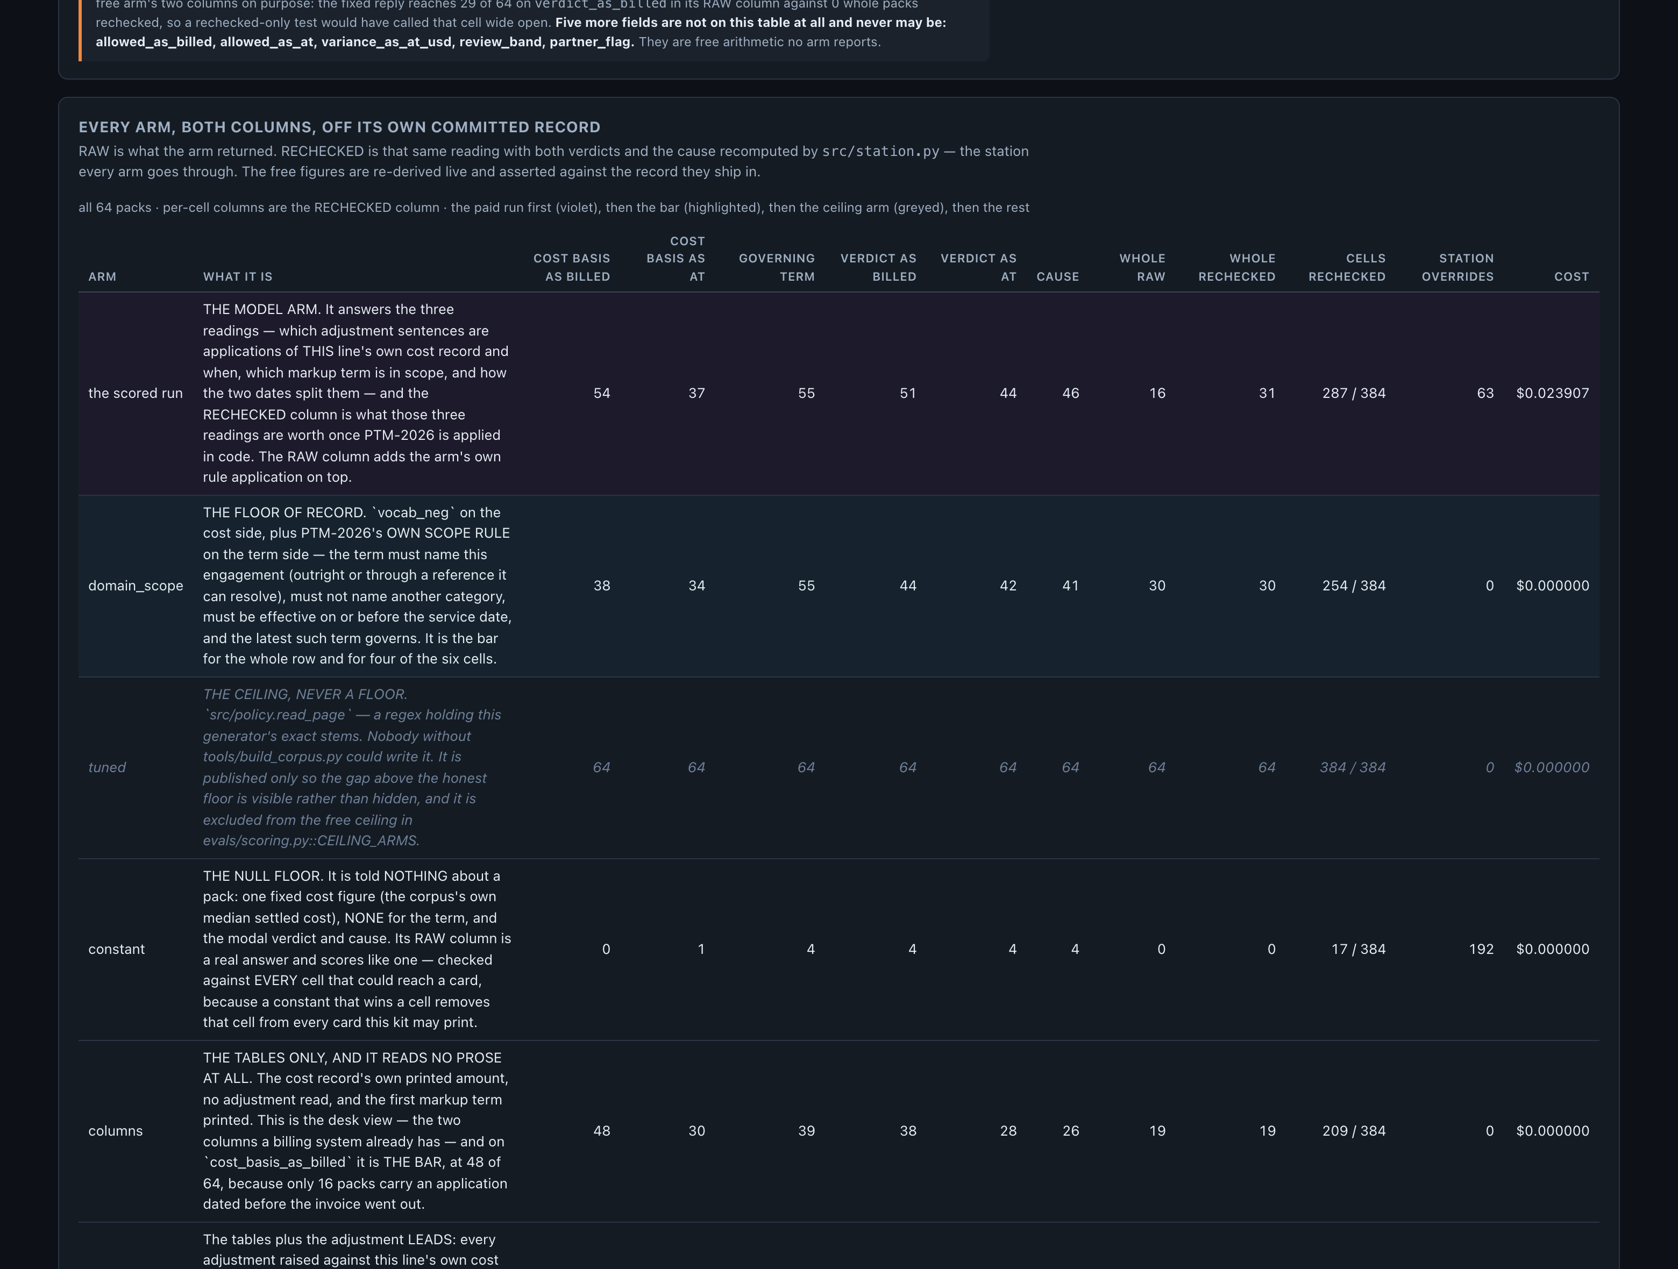Click the CAUSE column header

[x=1057, y=277]
